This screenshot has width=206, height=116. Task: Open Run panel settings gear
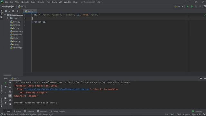pos(201,78)
